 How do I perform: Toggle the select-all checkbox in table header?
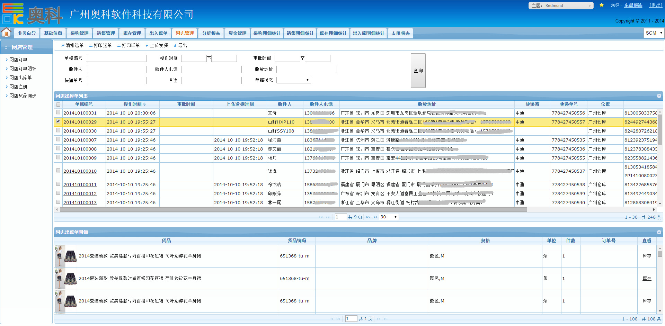(58, 105)
